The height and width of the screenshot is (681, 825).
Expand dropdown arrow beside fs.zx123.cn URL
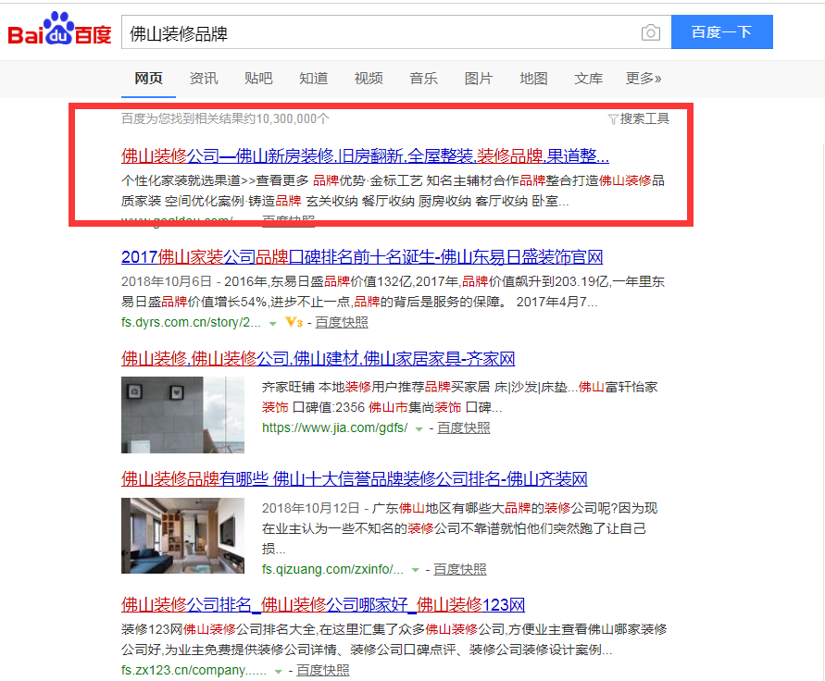pyautogui.click(x=279, y=672)
